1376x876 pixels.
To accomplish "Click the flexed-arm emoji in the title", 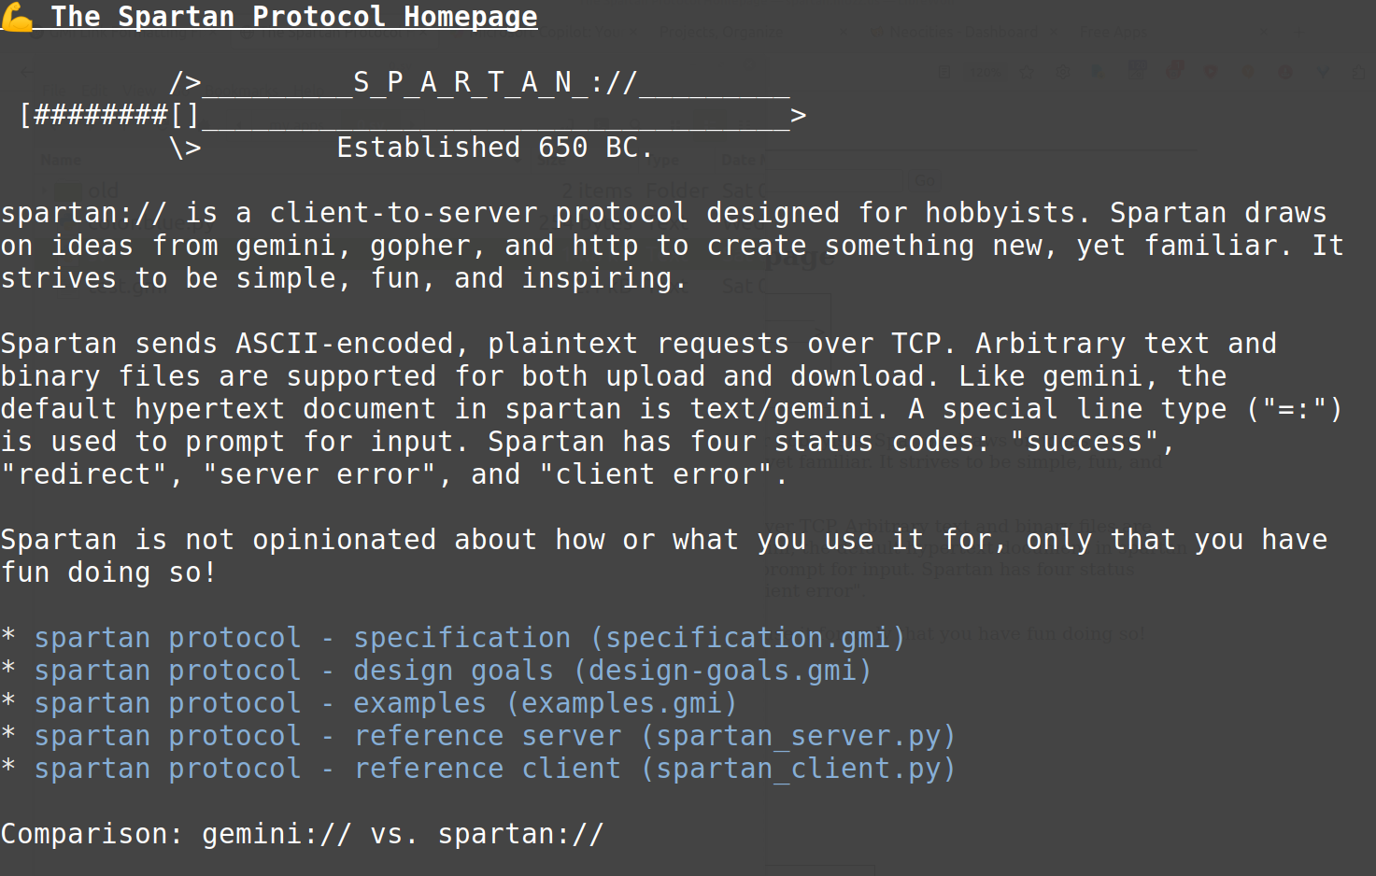I will pyautogui.click(x=18, y=17).
